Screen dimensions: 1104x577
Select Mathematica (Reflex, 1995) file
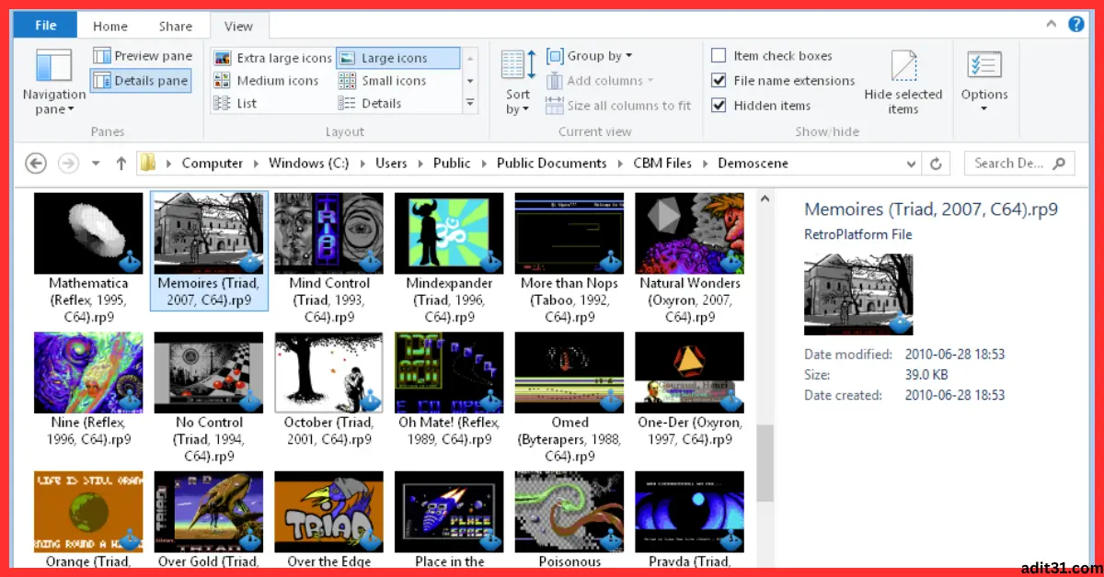pos(88,259)
